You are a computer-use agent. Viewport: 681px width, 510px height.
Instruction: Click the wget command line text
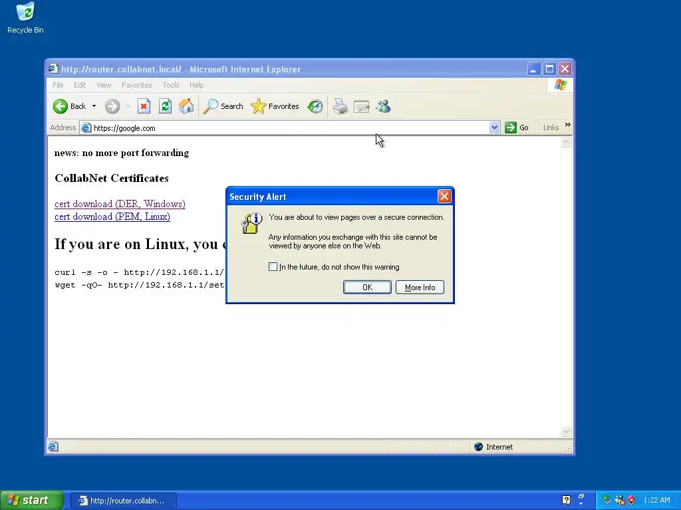pyautogui.click(x=140, y=285)
